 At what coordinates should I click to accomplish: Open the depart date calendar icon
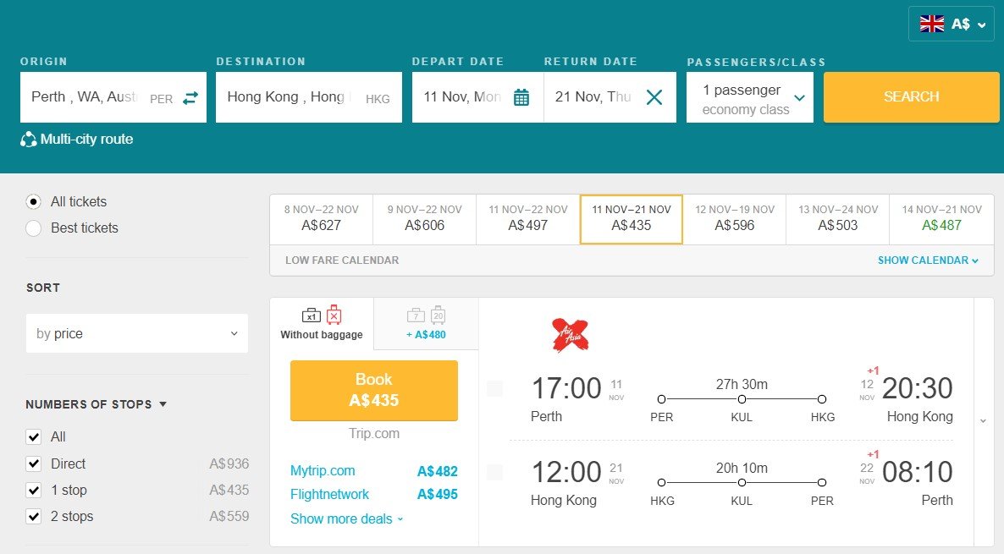(x=521, y=97)
